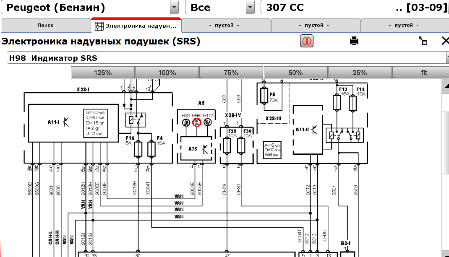449x257 pixels.
Task: Open the first пустой tab
Action: [226, 25]
